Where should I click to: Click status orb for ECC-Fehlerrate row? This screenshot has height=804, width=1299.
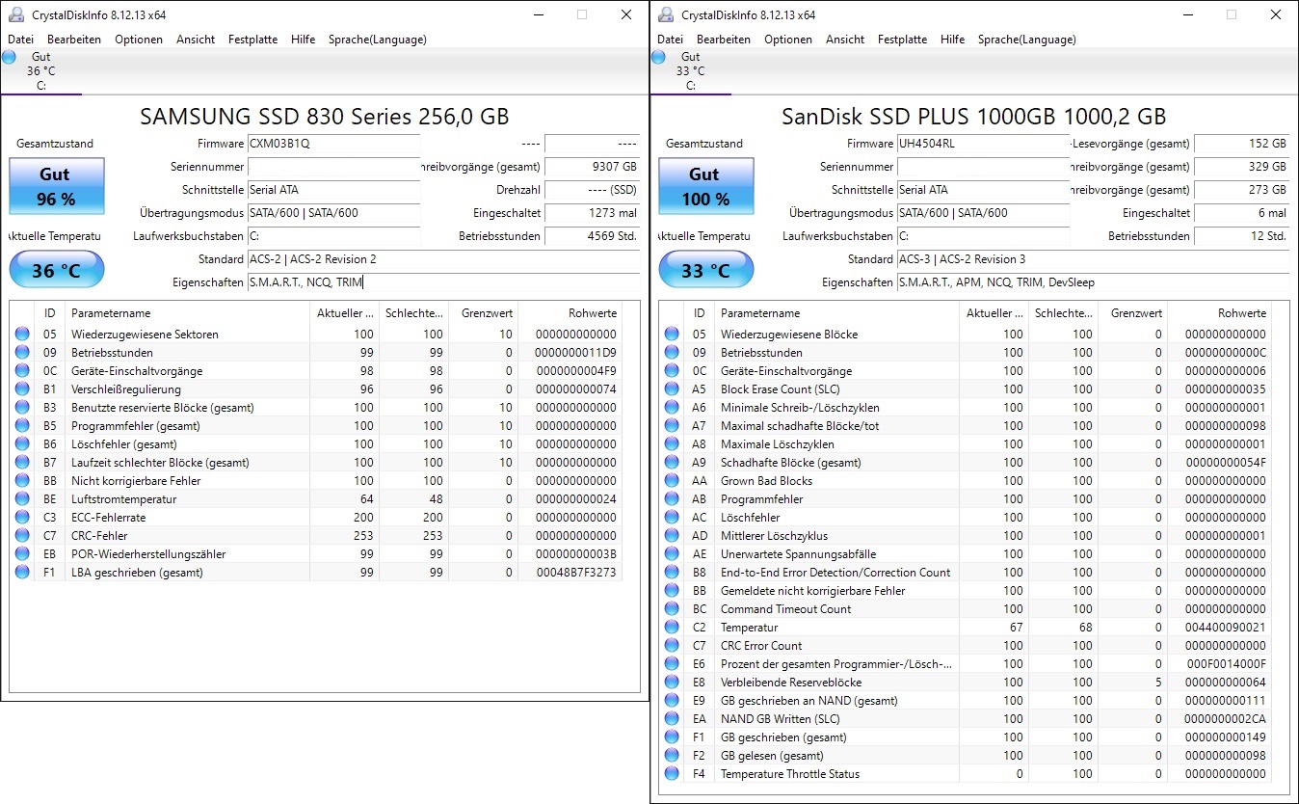22,518
